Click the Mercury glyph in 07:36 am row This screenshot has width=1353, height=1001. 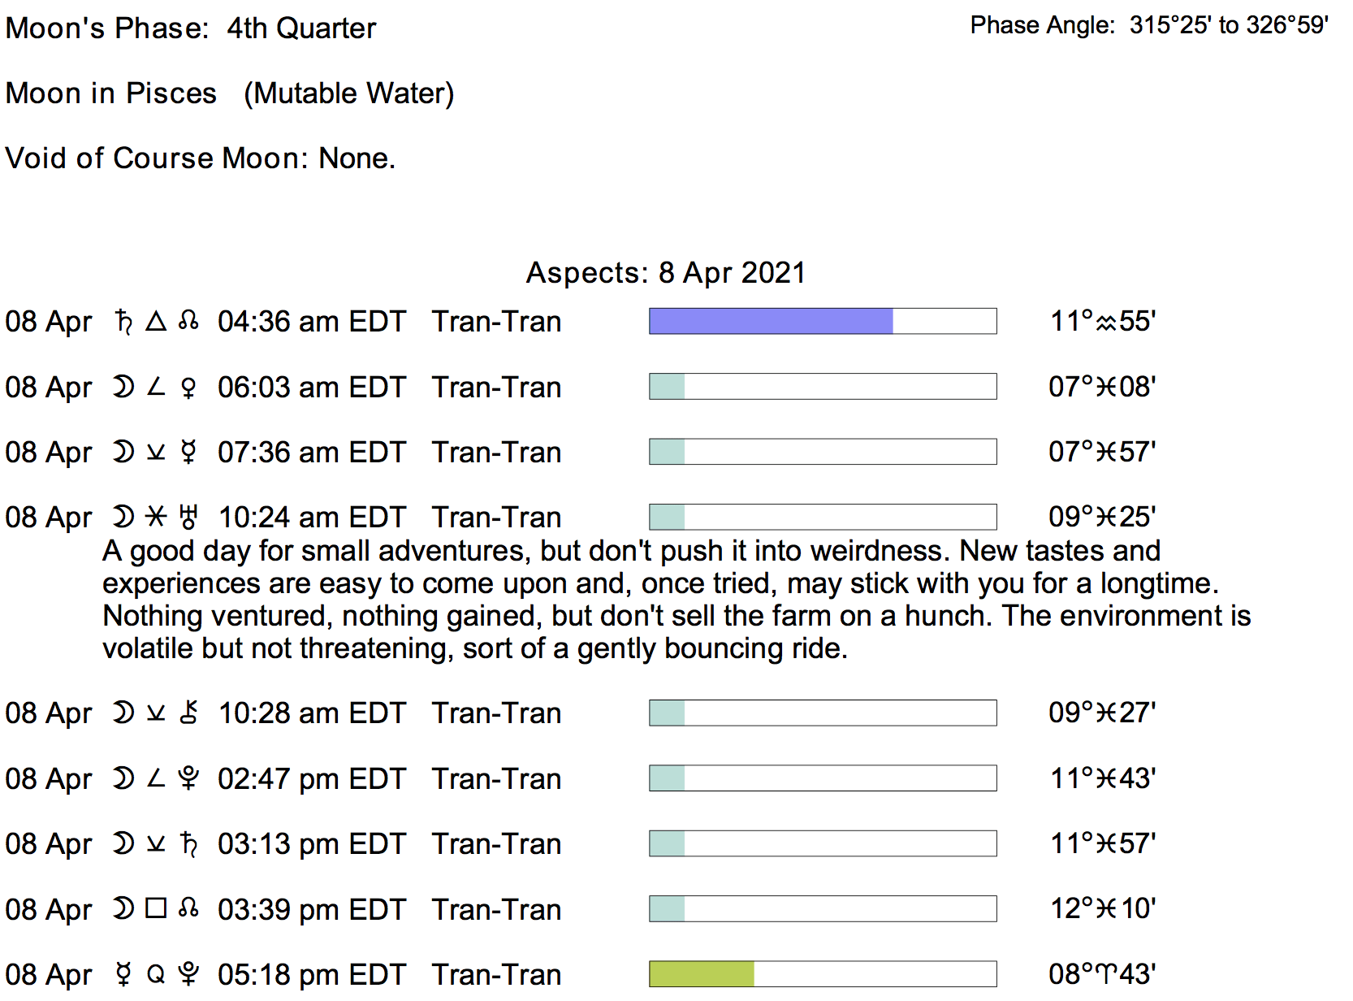pyautogui.click(x=188, y=453)
